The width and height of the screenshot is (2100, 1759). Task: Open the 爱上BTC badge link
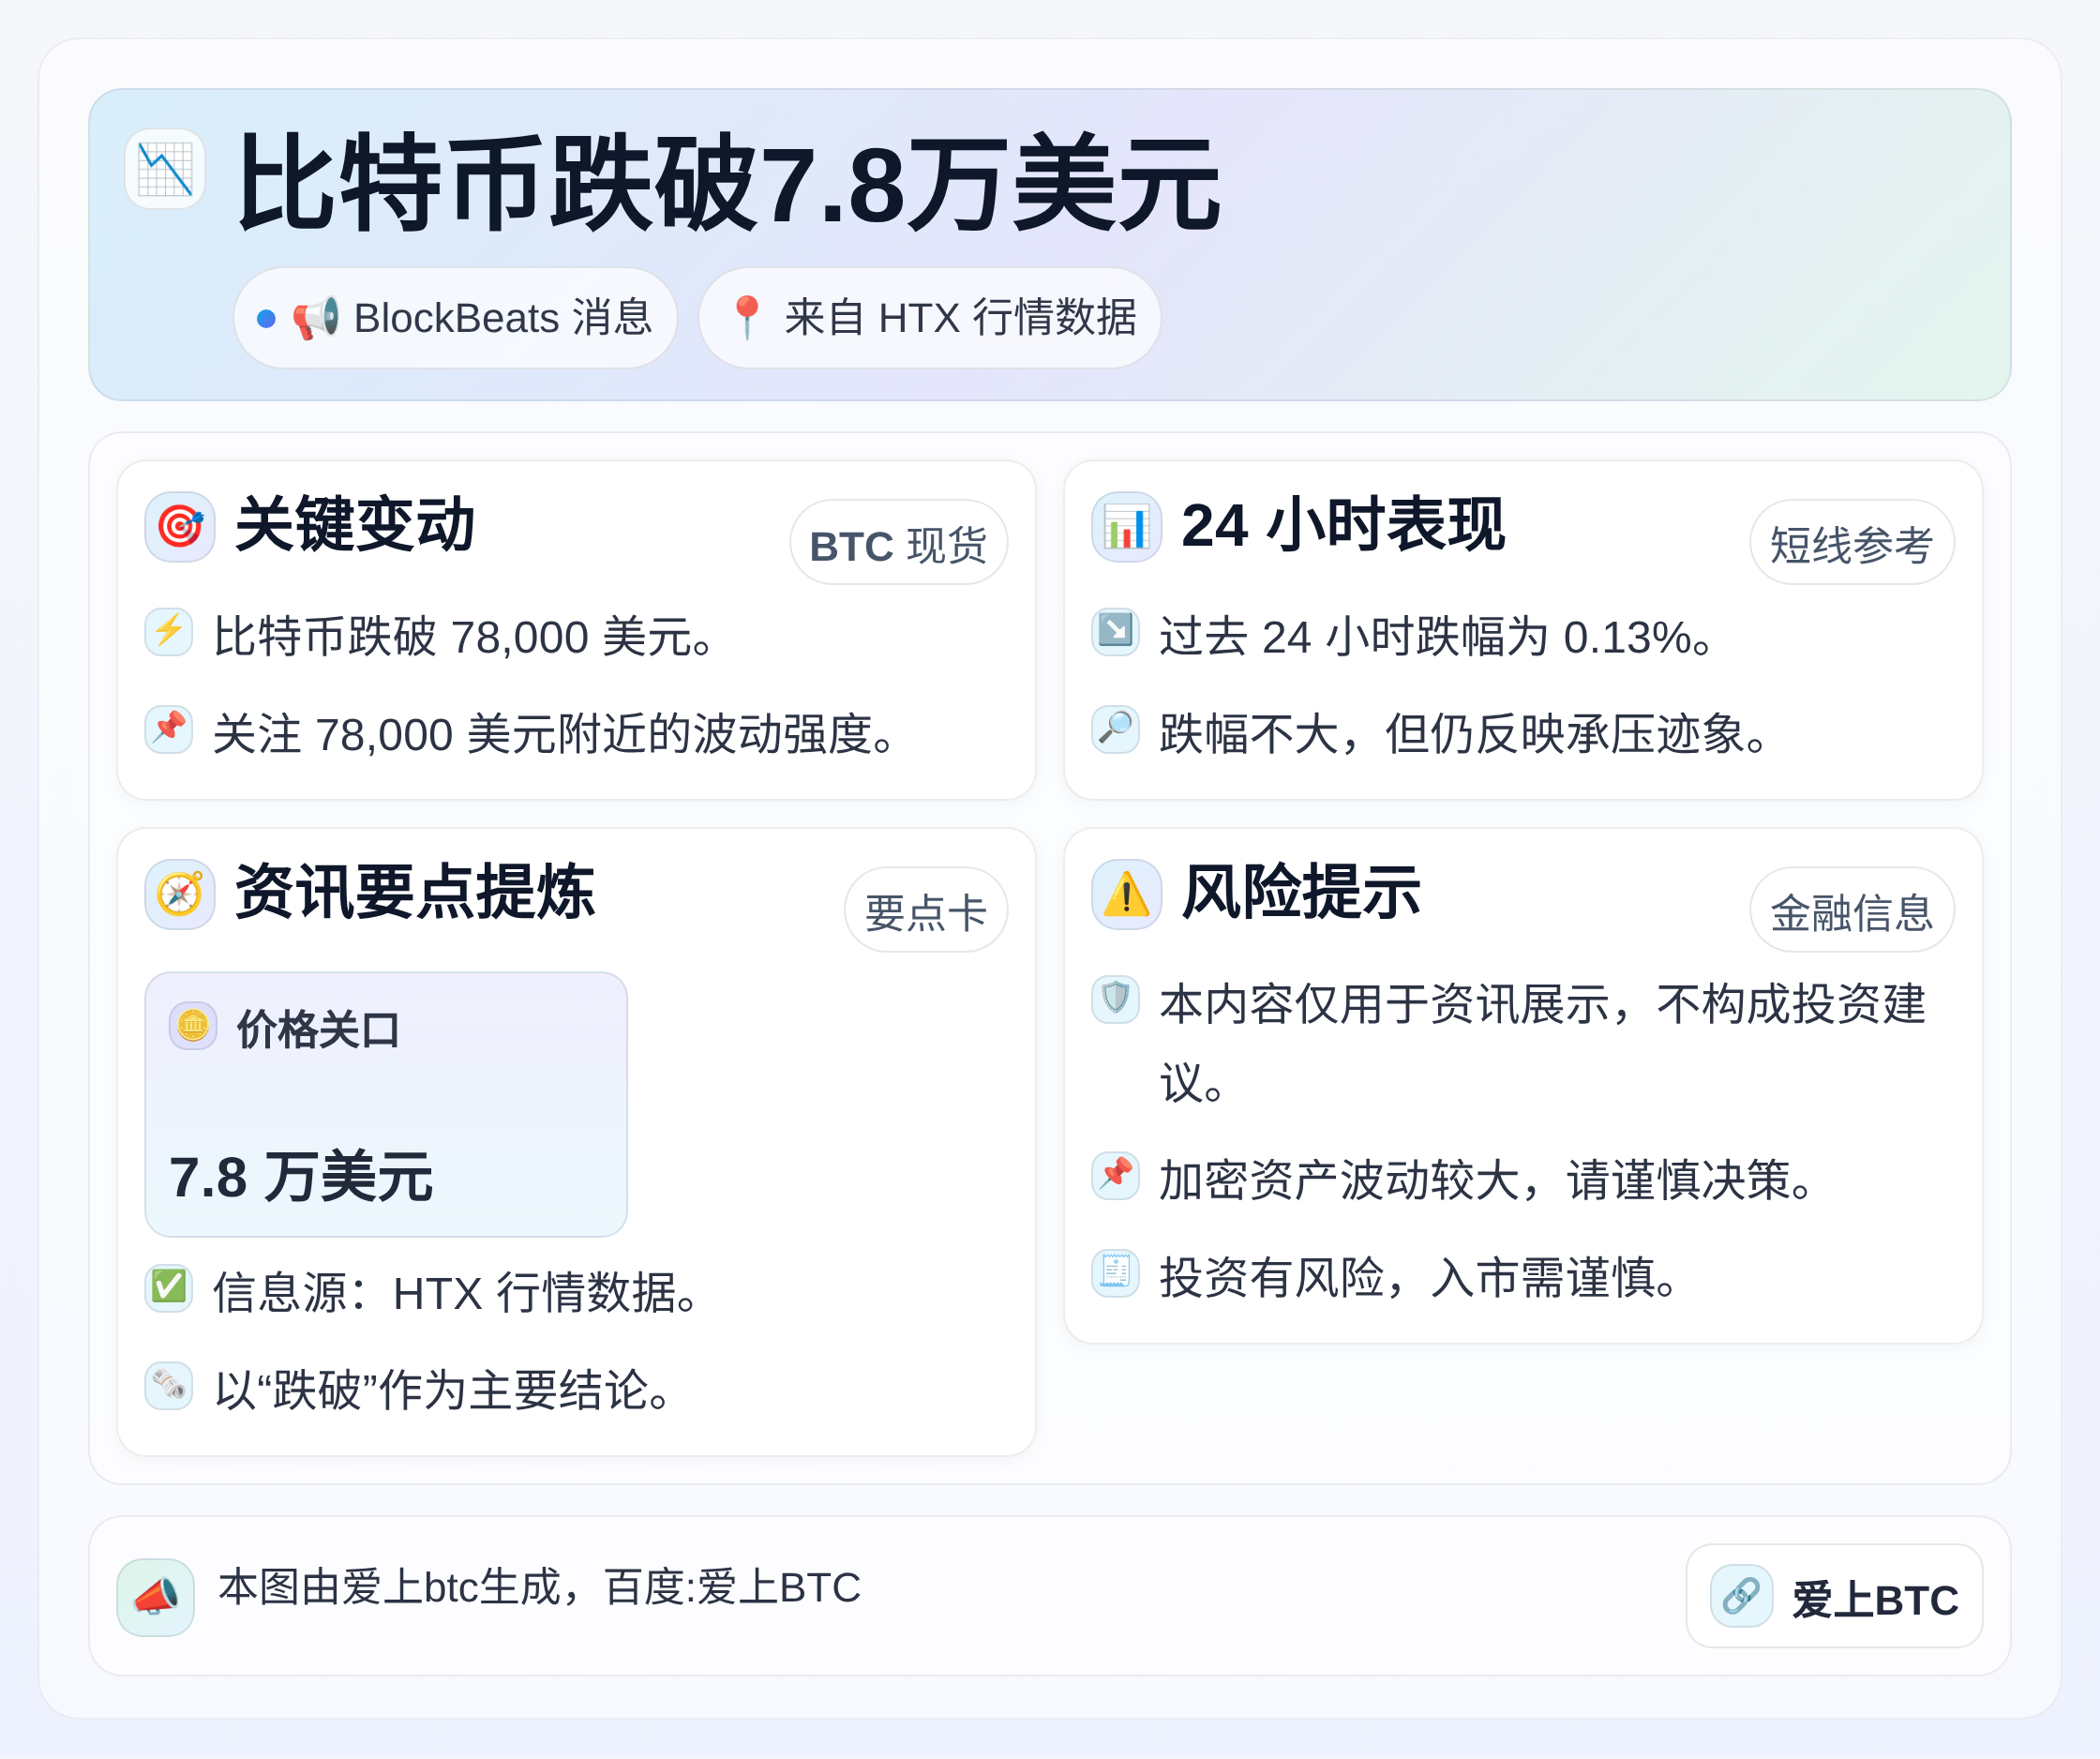coord(1834,1597)
